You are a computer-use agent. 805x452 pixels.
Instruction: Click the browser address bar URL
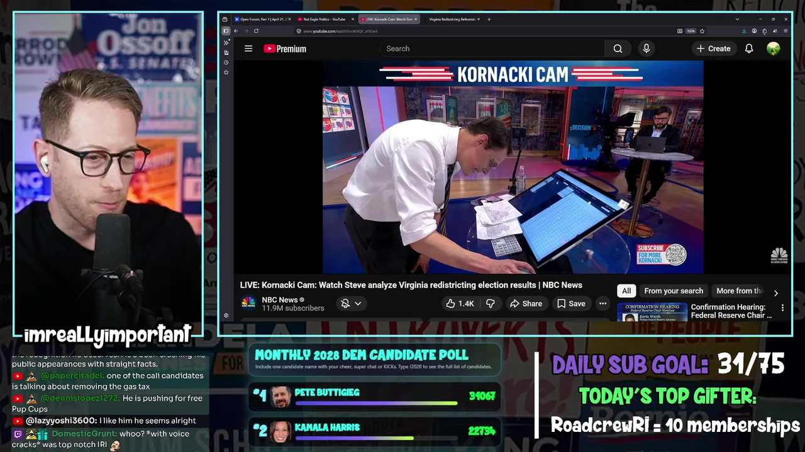point(340,31)
